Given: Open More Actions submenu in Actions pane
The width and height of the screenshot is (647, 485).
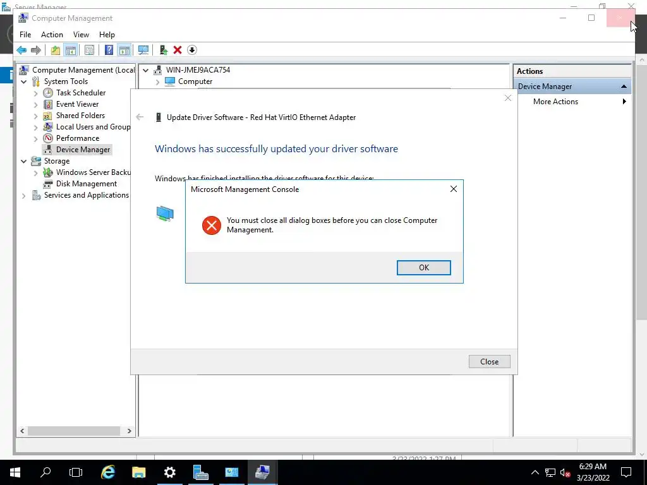Looking at the screenshot, I should pyautogui.click(x=624, y=102).
